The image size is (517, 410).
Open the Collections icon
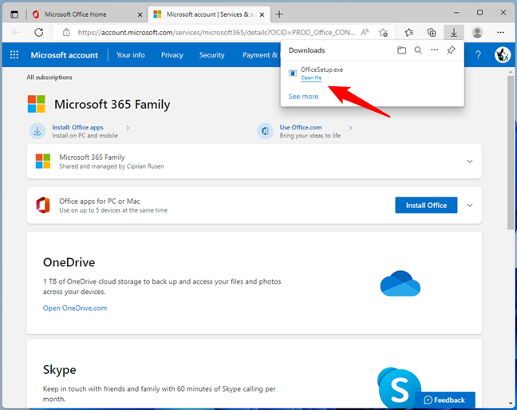[432, 33]
